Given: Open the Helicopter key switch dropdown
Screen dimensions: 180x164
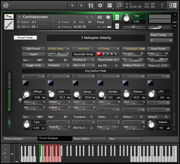Looking at the screenshot, I should point(34,76).
